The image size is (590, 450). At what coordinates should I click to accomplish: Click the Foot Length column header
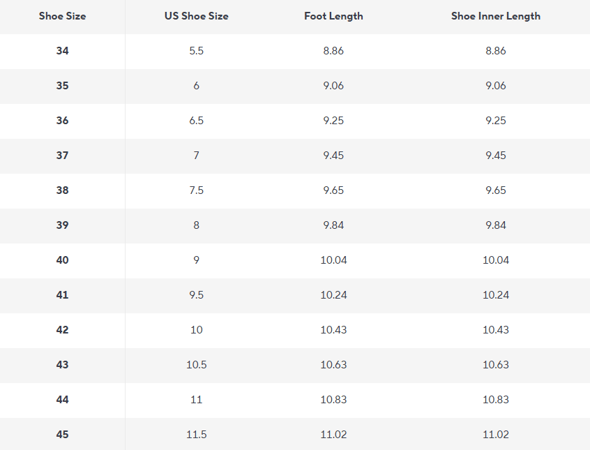[x=333, y=16]
